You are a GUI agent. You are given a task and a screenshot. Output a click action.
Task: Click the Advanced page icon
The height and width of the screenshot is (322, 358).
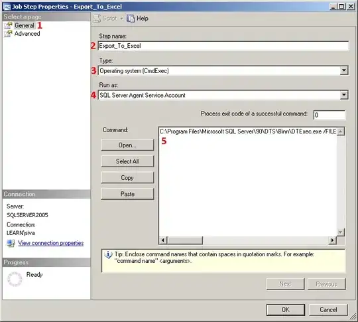point(8,34)
